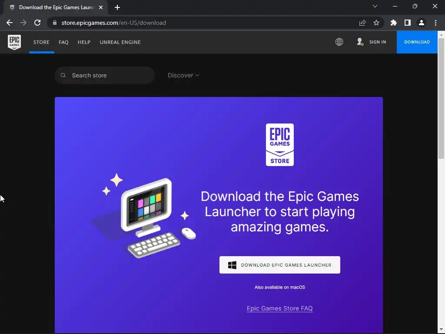Screen dimensions: 445x334
Task: Click the page vertical scrollbar thumb
Action: [x=442, y=98]
